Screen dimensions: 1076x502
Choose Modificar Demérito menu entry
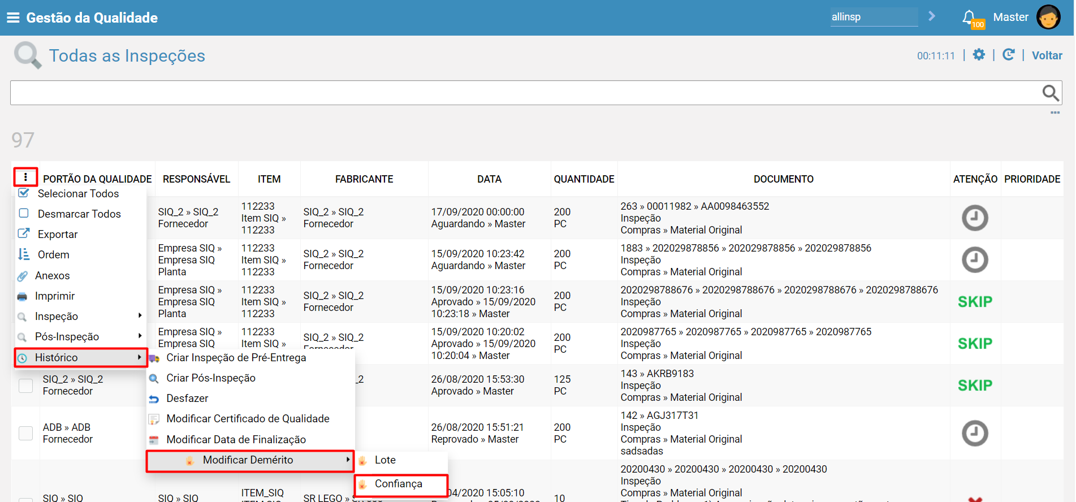pos(250,461)
